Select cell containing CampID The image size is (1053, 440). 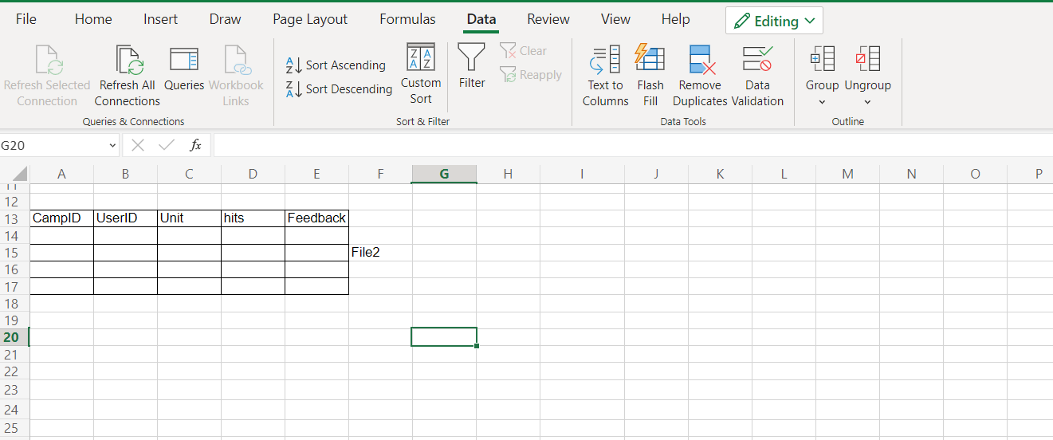pyautogui.click(x=61, y=218)
